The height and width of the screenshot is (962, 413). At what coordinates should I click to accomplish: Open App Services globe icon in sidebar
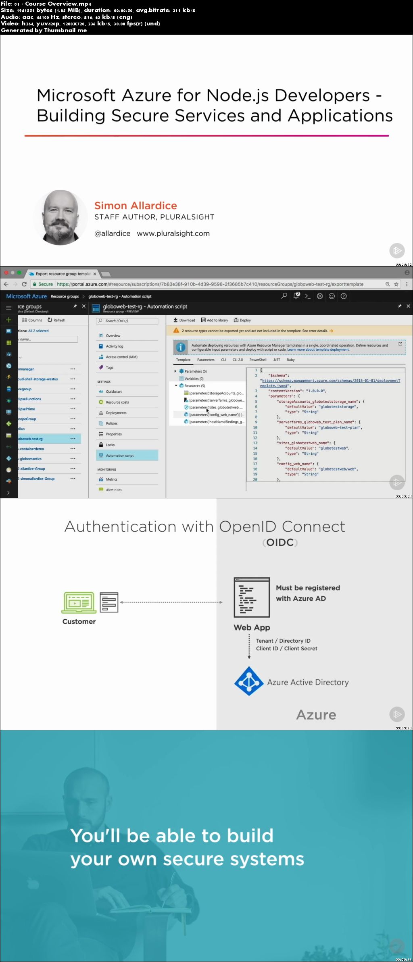8,366
